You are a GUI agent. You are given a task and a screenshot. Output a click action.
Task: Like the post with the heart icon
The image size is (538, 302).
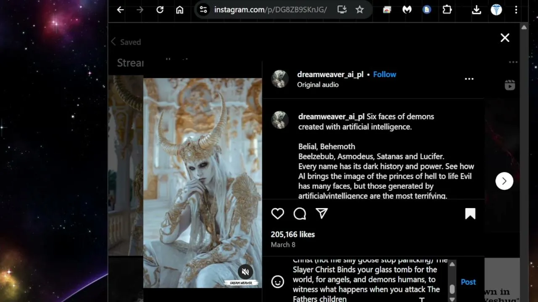coord(278,213)
